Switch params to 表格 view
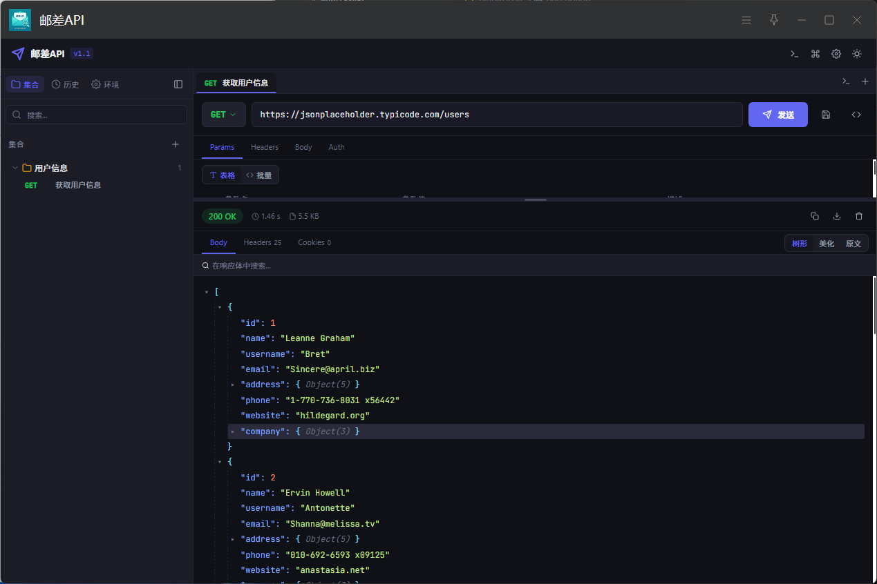The image size is (877, 584). pyautogui.click(x=223, y=175)
